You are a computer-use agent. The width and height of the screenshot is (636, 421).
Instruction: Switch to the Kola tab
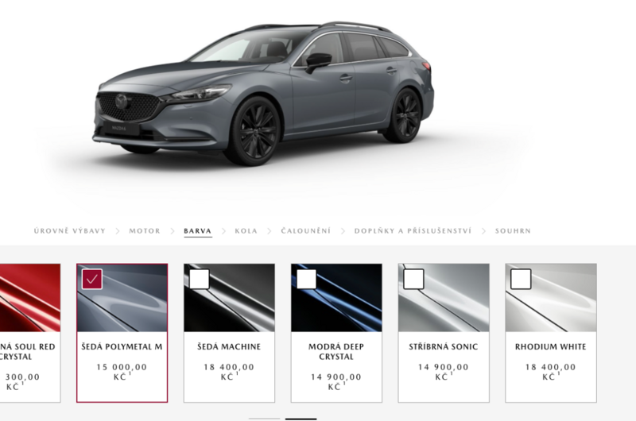tap(246, 231)
